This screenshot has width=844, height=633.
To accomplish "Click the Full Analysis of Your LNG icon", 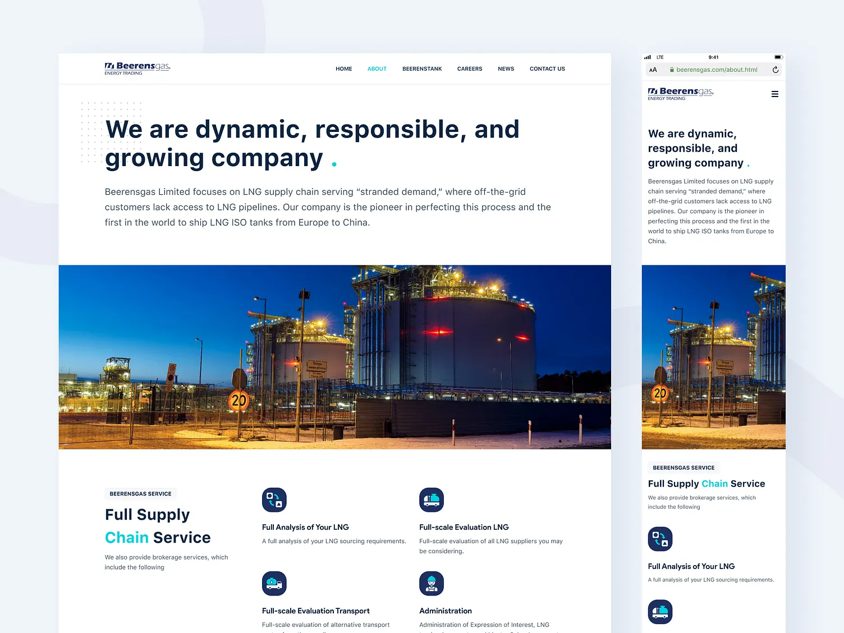I will (x=274, y=500).
